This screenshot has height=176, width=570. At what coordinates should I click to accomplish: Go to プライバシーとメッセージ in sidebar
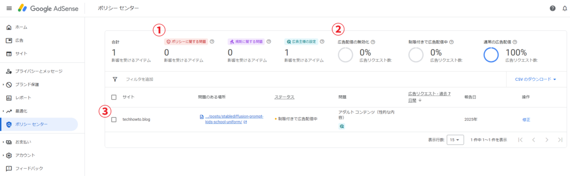pos(39,71)
